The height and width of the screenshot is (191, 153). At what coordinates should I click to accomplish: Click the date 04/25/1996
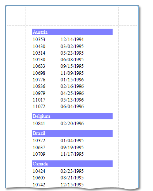[72, 93]
